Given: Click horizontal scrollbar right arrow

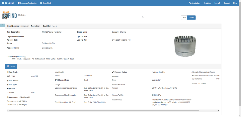Looking at the screenshot, I should [x=218, y=110].
